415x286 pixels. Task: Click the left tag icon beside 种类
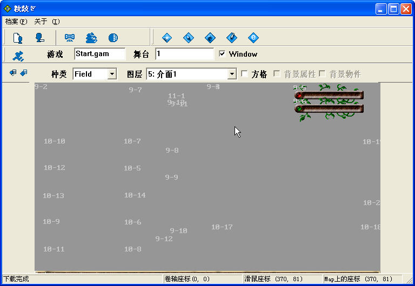tap(13, 73)
